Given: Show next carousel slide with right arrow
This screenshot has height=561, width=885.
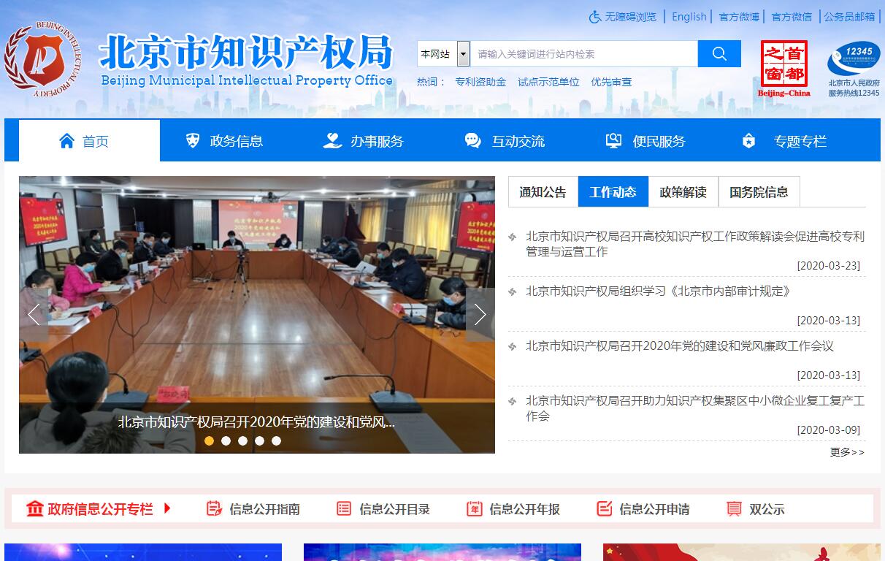Looking at the screenshot, I should (480, 314).
